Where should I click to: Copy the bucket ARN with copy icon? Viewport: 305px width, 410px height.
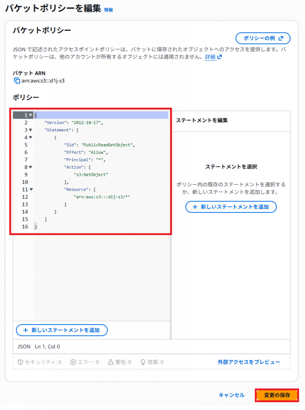click(x=17, y=80)
